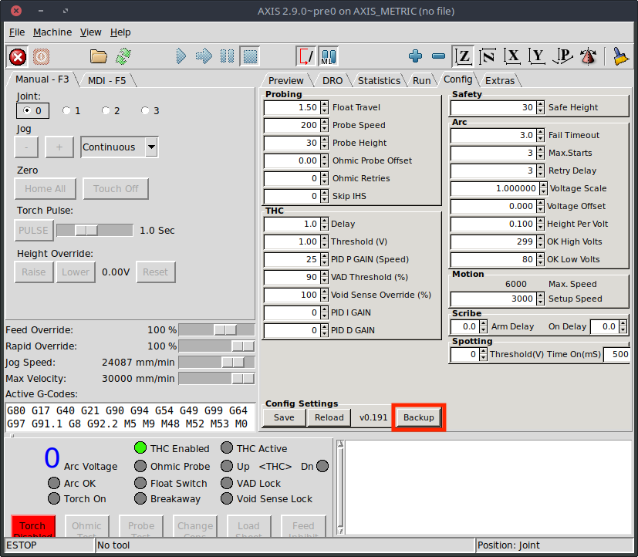This screenshot has height=557, width=638.
Task: Toggle optional pause M1 icon
Action: pyautogui.click(x=328, y=56)
